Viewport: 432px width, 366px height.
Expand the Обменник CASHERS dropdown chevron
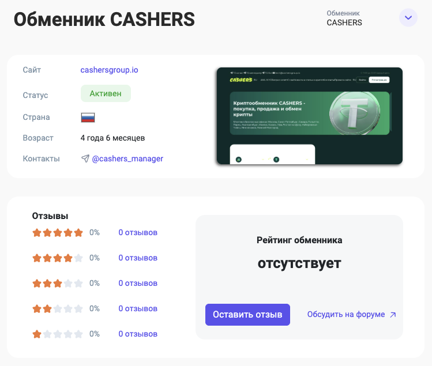[408, 18]
